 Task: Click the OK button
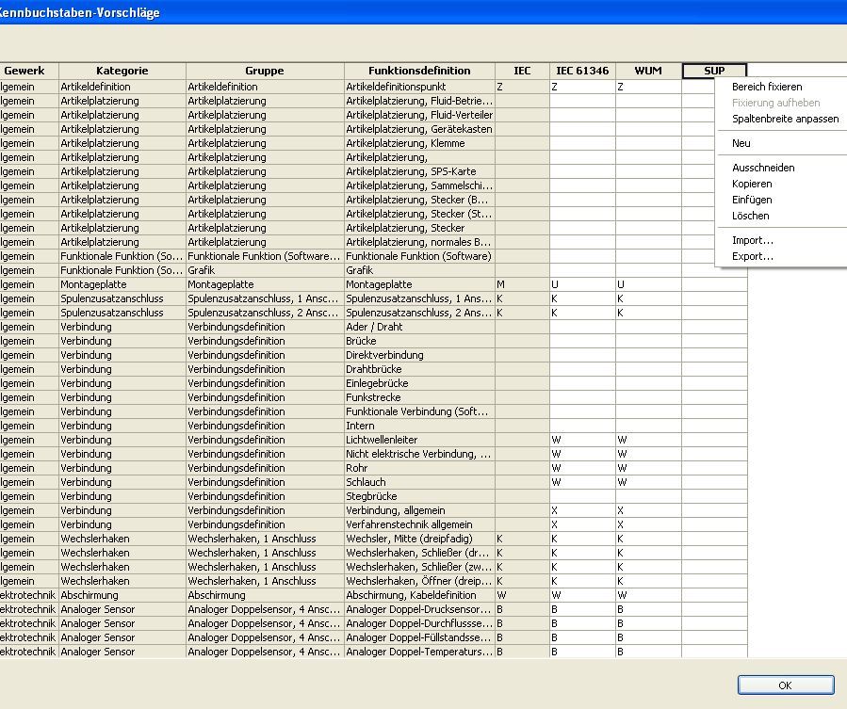point(786,685)
